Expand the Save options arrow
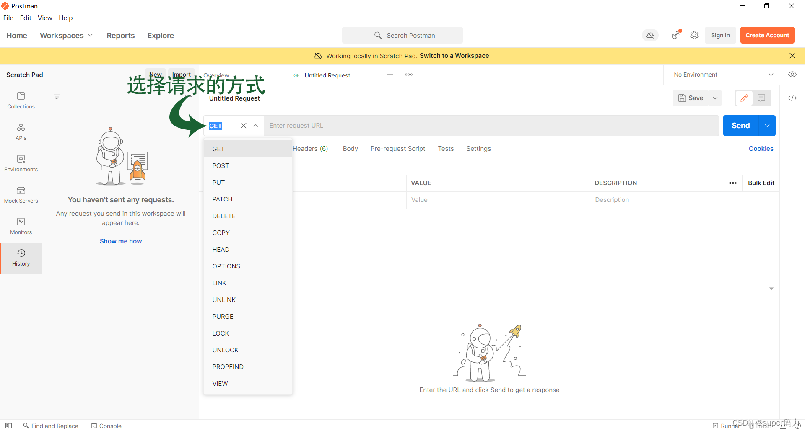The height and width of the screenshot is (431, 805). pos(715,98)
